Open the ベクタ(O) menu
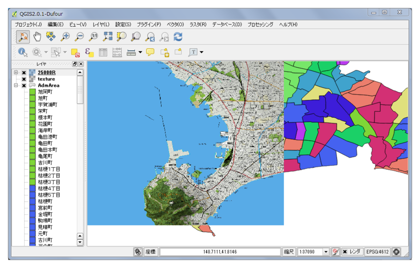420x268 pixels. coord(175,24)
